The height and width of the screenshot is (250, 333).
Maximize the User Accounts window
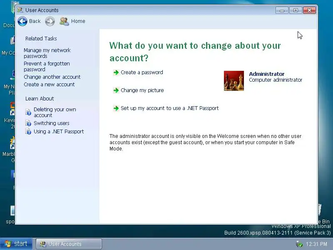[x=296, y=10]
